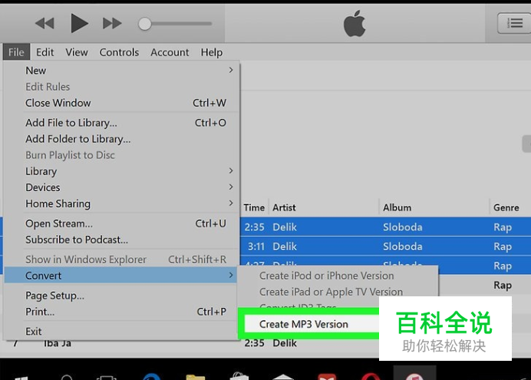The width and height of the screenshot is (531, 380).
Task: Click Create iPod or iPhone Version
Action: click(326, 276)
